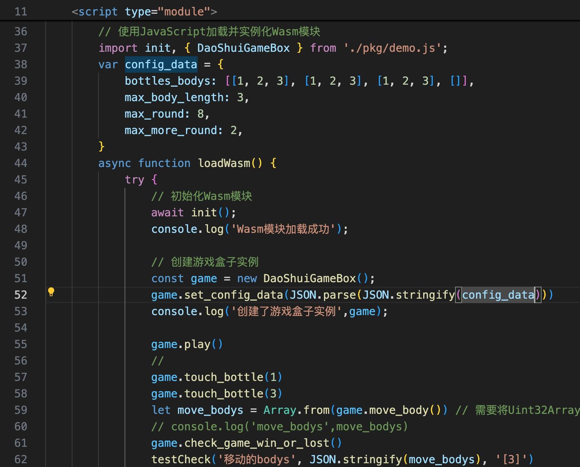Viewport: 580px width, 467px height.
Task: Click the testCheck function call
Action: (181, 459)
